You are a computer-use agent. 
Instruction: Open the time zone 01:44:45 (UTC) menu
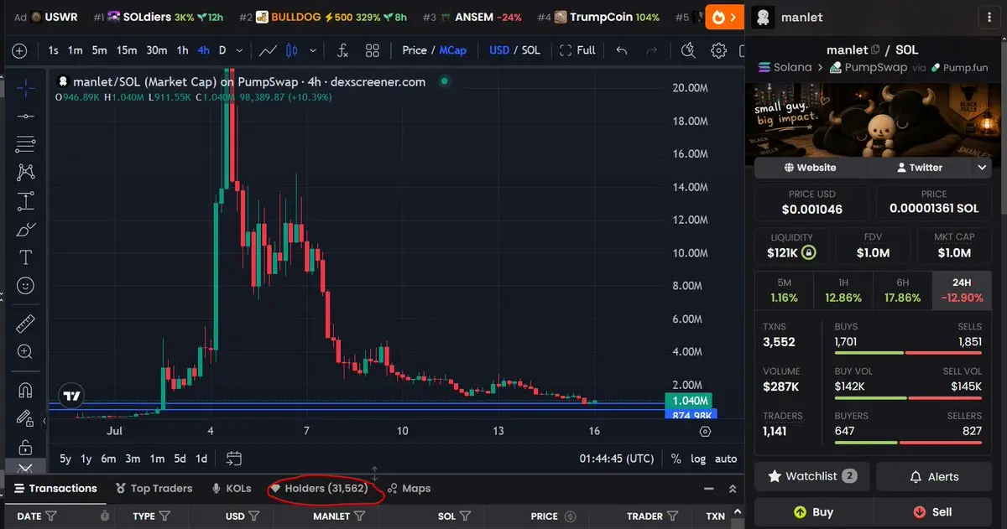click(x=617, y=459)
